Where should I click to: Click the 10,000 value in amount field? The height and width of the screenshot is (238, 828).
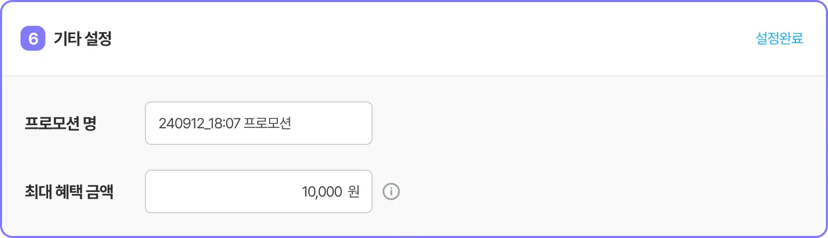[322, 192]
